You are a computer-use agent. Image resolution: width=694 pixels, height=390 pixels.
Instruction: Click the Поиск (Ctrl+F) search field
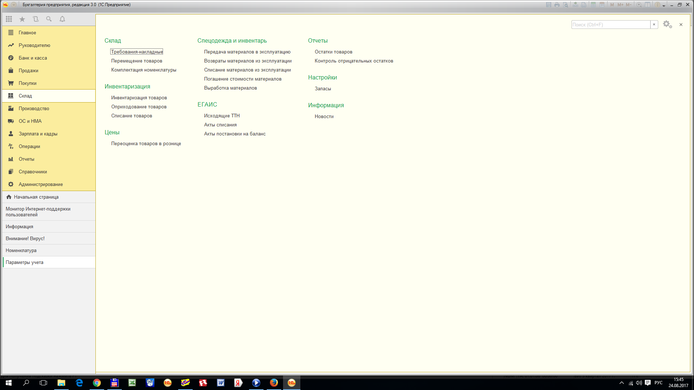(x=610, y=25)
